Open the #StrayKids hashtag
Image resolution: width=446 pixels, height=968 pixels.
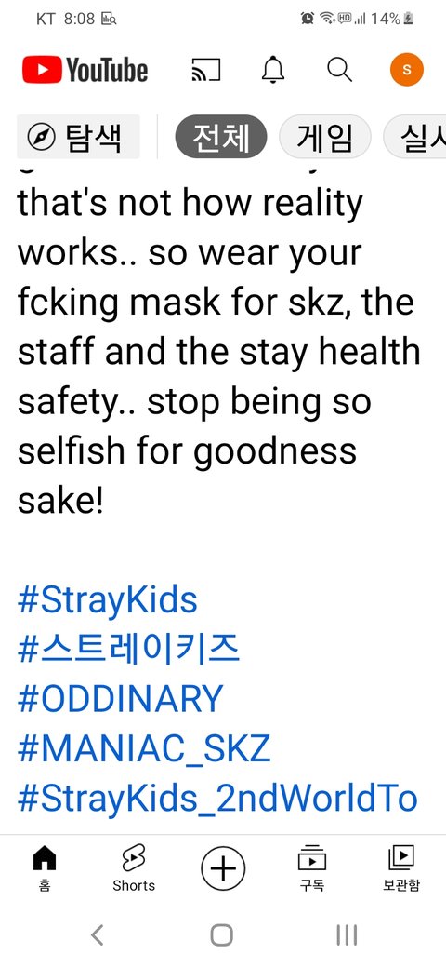[x=108, y=600]
